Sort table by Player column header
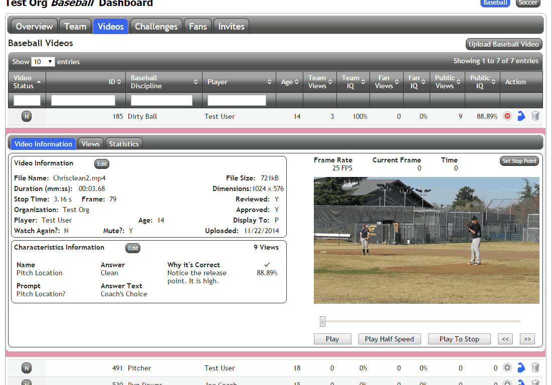Viewport: 552px width, 385px height. (239, 82)
